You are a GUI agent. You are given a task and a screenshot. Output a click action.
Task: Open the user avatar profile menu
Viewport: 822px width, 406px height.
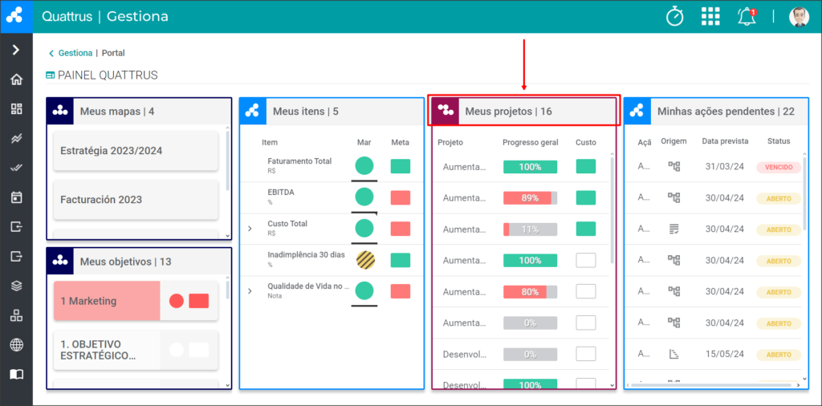click(x=799, y=17)
